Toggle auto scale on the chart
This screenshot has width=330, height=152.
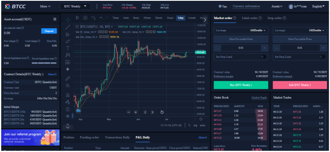pos(203,125)
